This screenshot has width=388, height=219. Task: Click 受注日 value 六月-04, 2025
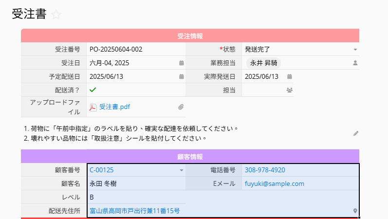110,63
